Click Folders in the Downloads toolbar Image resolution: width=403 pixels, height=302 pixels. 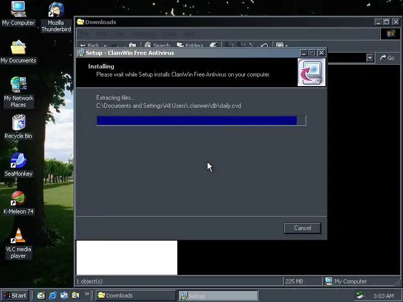[x=190, y=45]
